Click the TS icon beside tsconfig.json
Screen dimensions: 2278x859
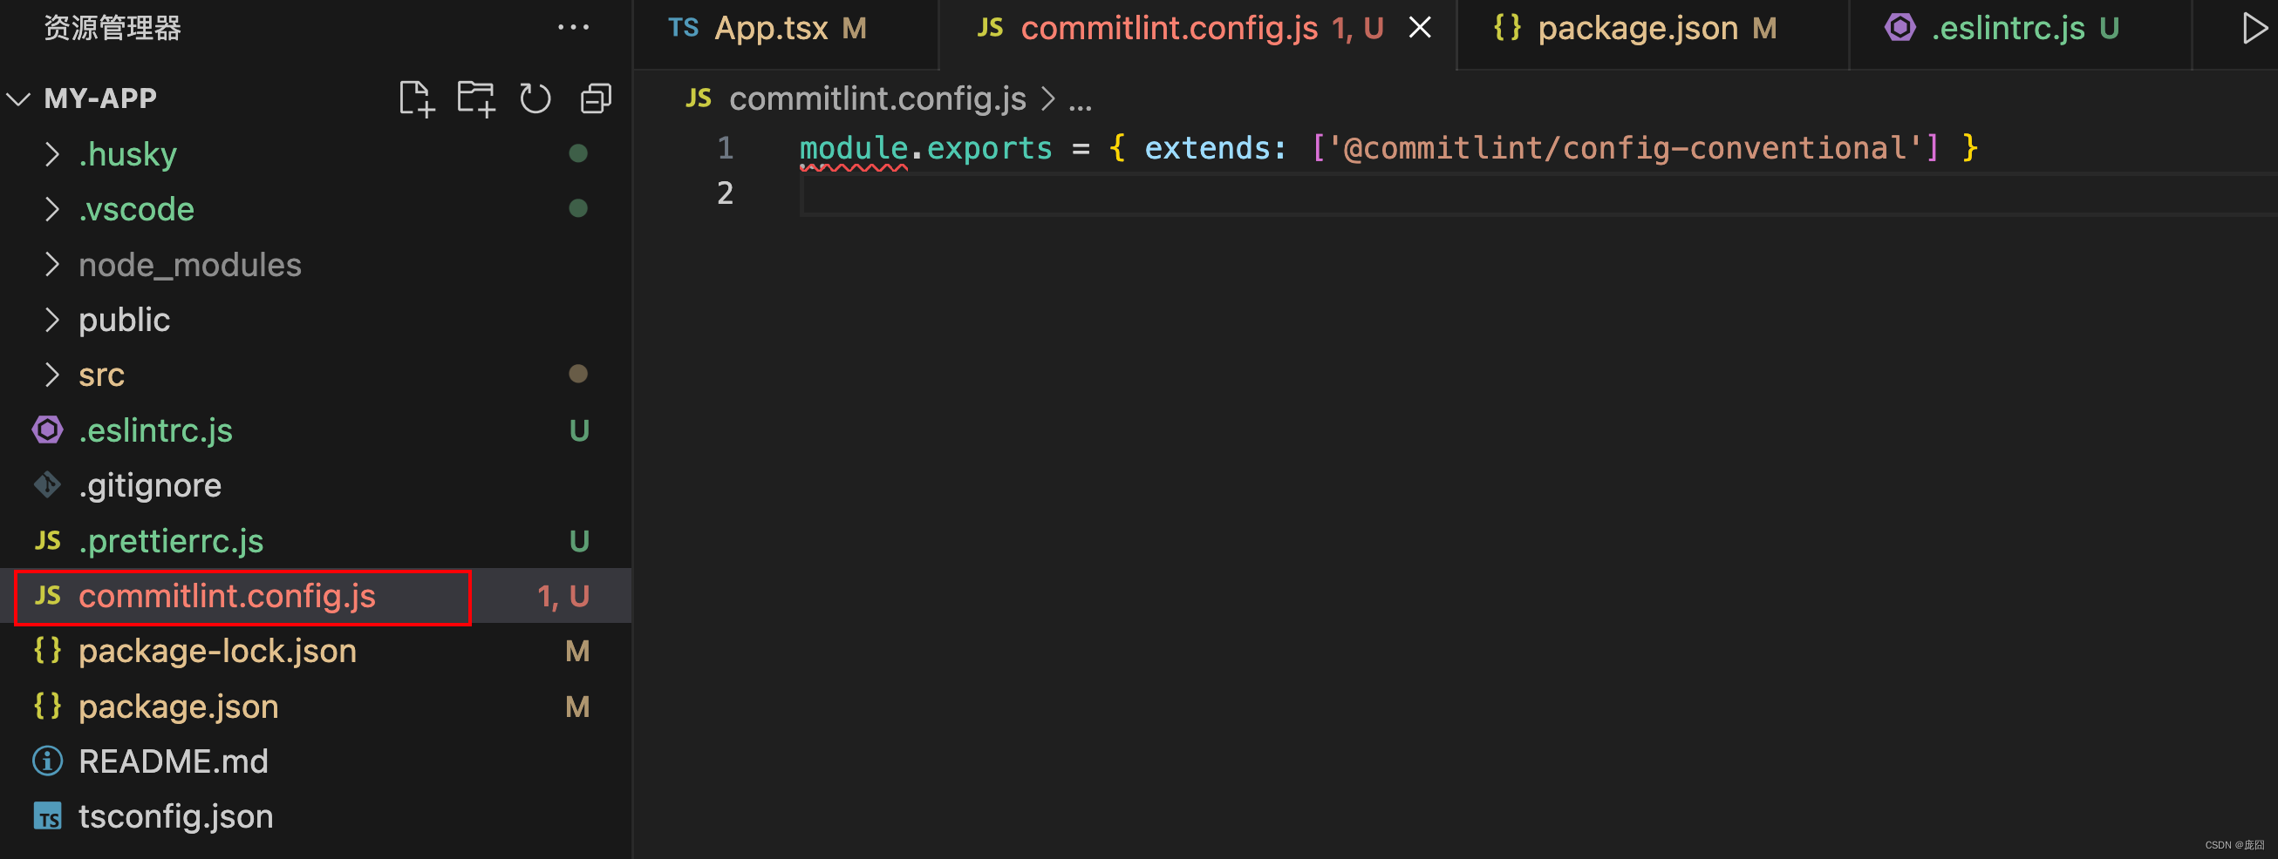[x=48, y=815]
